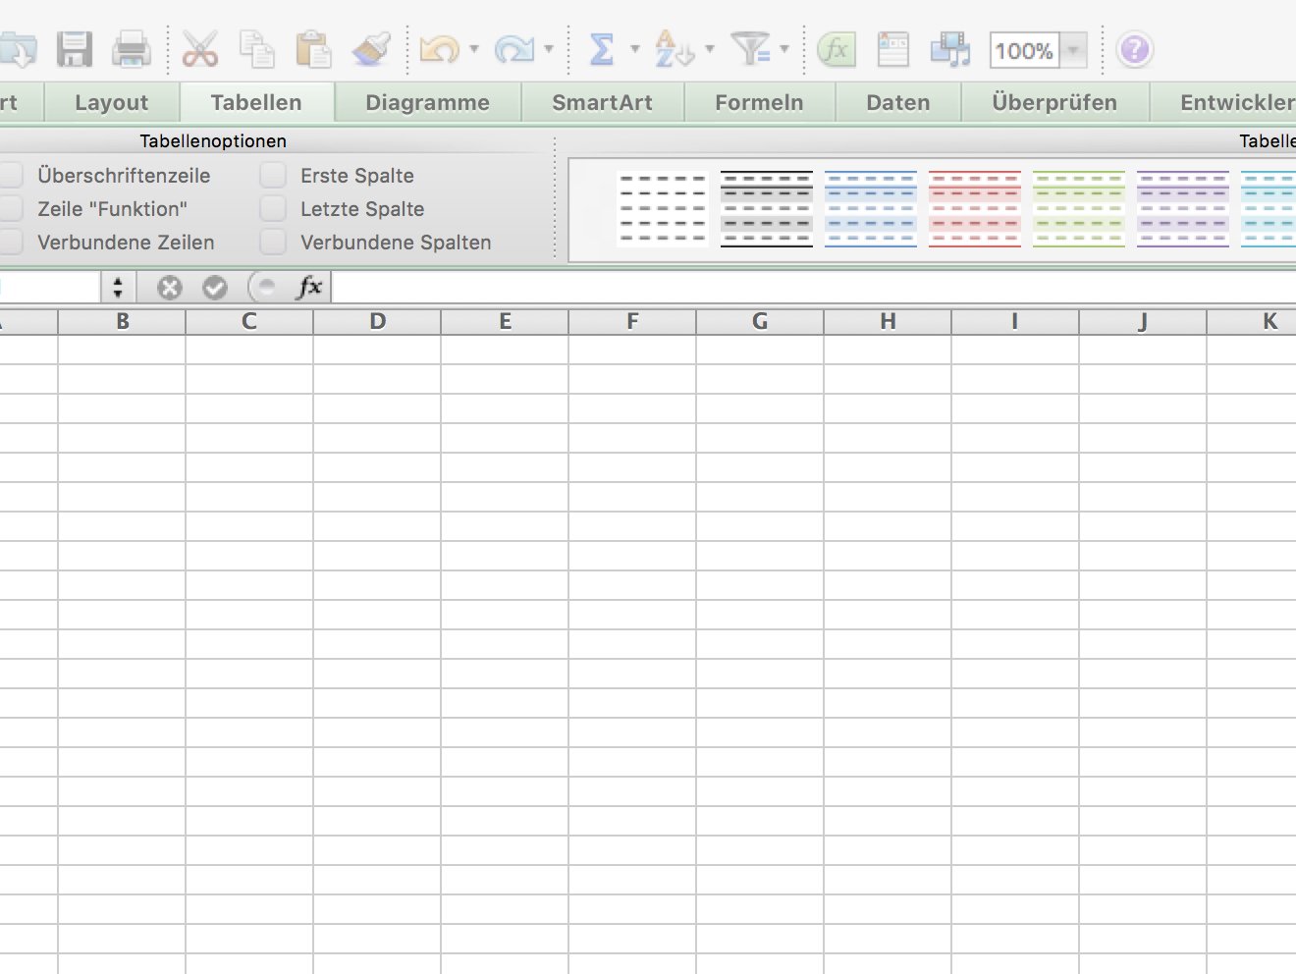Click the fx insert function icon in formula bar
The width and height of the screenshot is (1296, 974).
click(309, 287)
